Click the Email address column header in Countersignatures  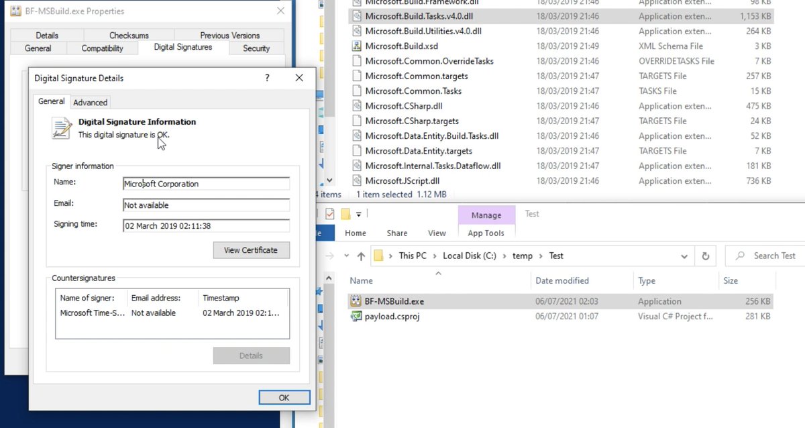[x=163, y=298]
